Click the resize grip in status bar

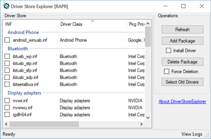click(x=207, y=135)
